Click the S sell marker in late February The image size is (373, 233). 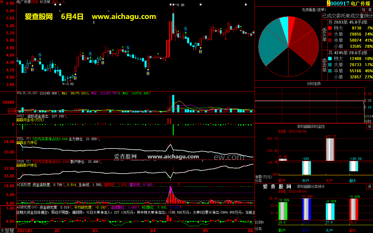(x=90, y=54)
